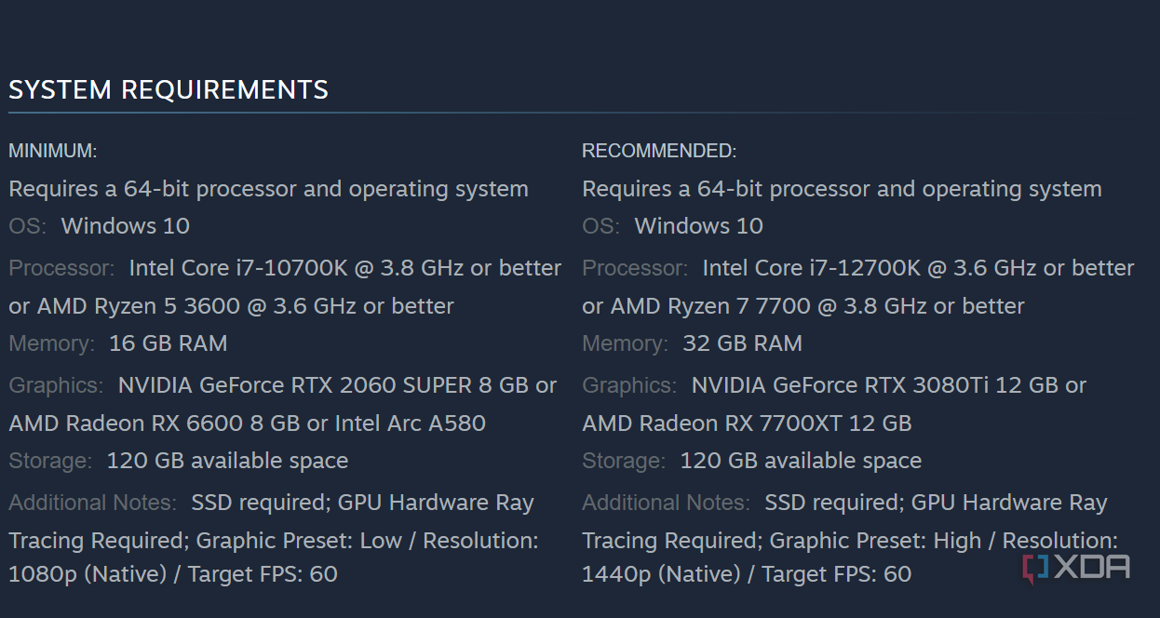The image size is (1160, 618).
Task: Click Intel Core i7-12700K processor text
Action: click(811, 268)
